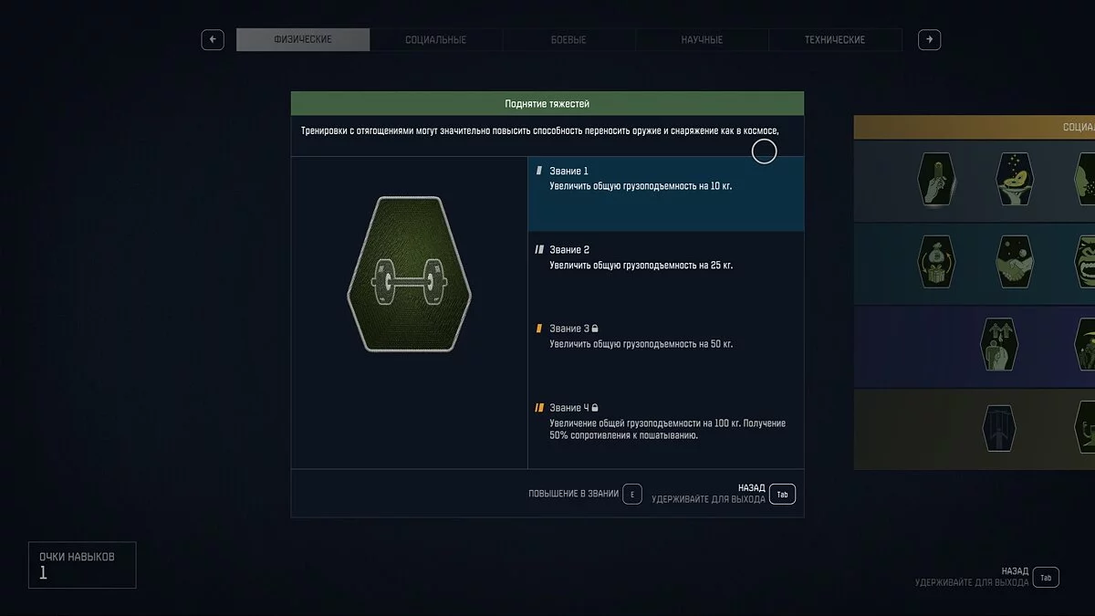
Task: Pick the leader with two followers skill icon
Action: (998, 344)
